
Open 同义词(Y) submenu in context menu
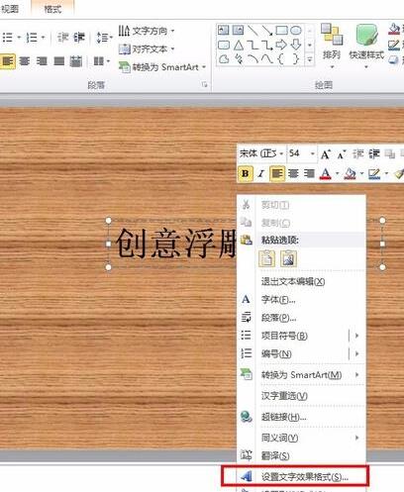tap(301, 438)
